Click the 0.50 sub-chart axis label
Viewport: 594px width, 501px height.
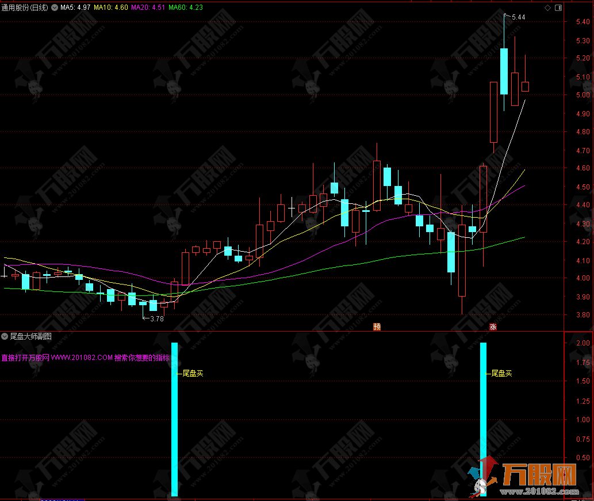click(582, 458)
